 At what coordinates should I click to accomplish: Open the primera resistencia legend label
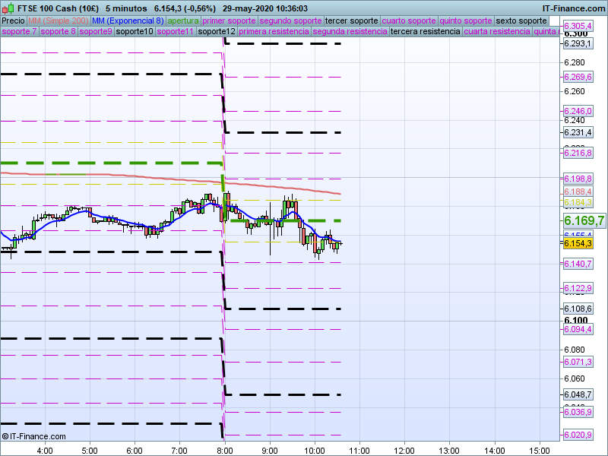click(273, 32)
